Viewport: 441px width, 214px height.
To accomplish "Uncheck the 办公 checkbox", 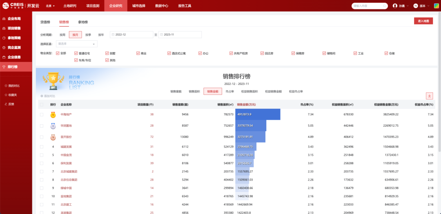I will click(x=200, y=53).
